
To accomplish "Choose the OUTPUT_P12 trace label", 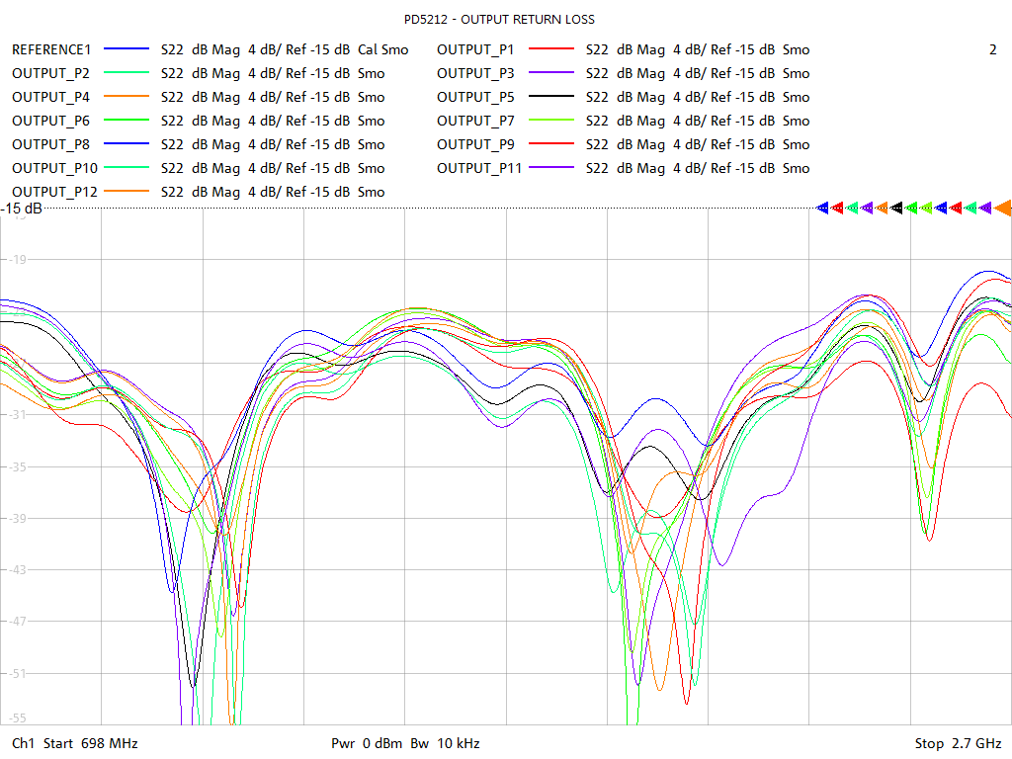I will [x=55, y=193].
